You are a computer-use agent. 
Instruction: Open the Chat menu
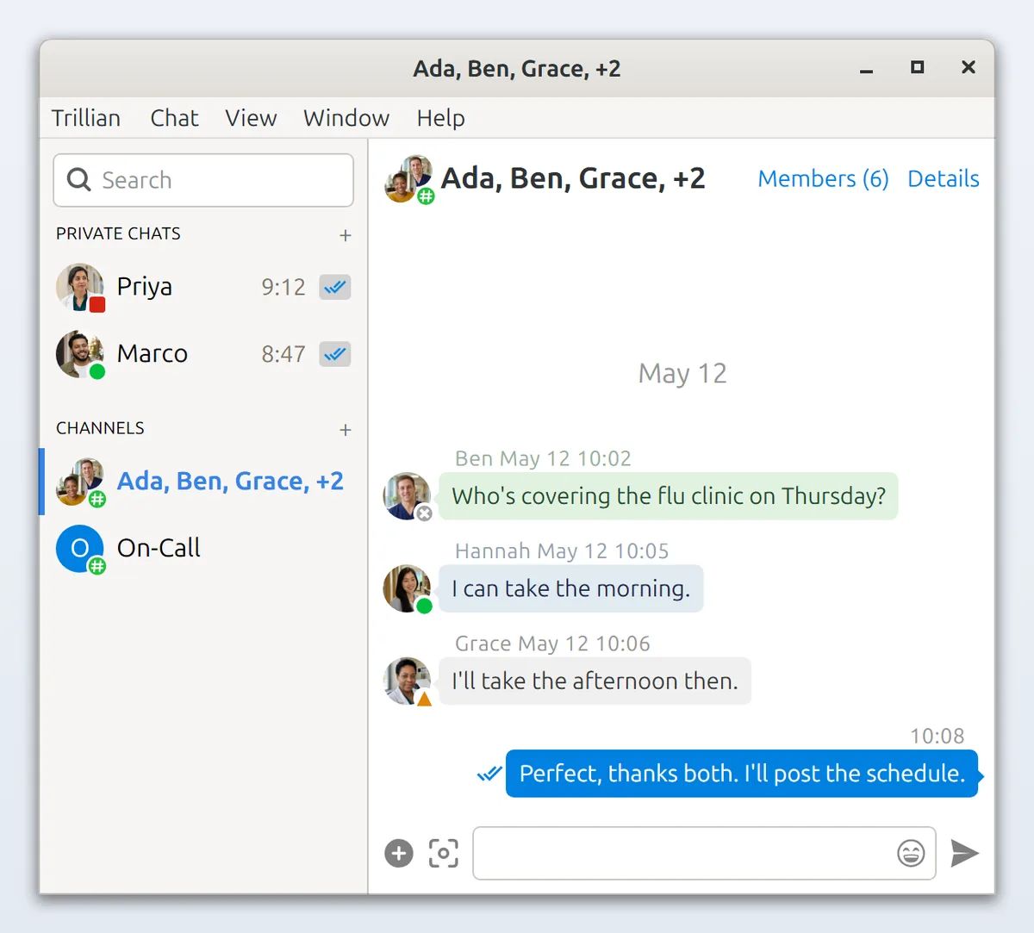[x=174, y=118]
